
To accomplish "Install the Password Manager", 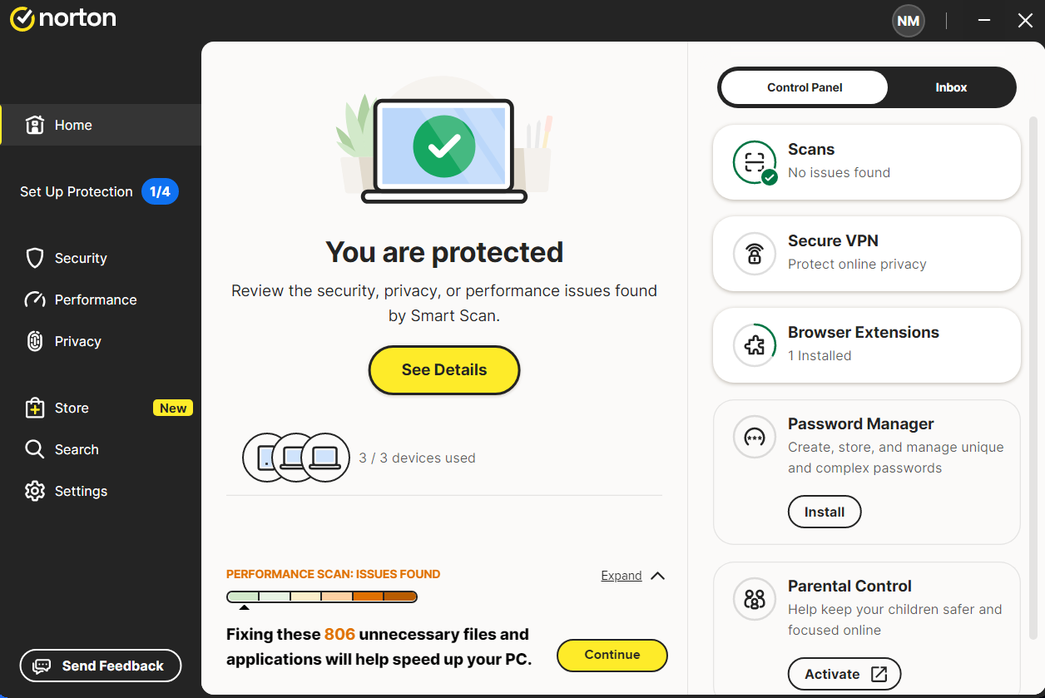I will tap(824, 512).
